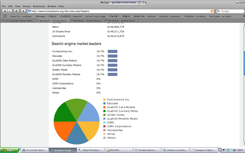Switch to Yahoo taskbar window button
The image size is (245, 153).
(34, 150)
